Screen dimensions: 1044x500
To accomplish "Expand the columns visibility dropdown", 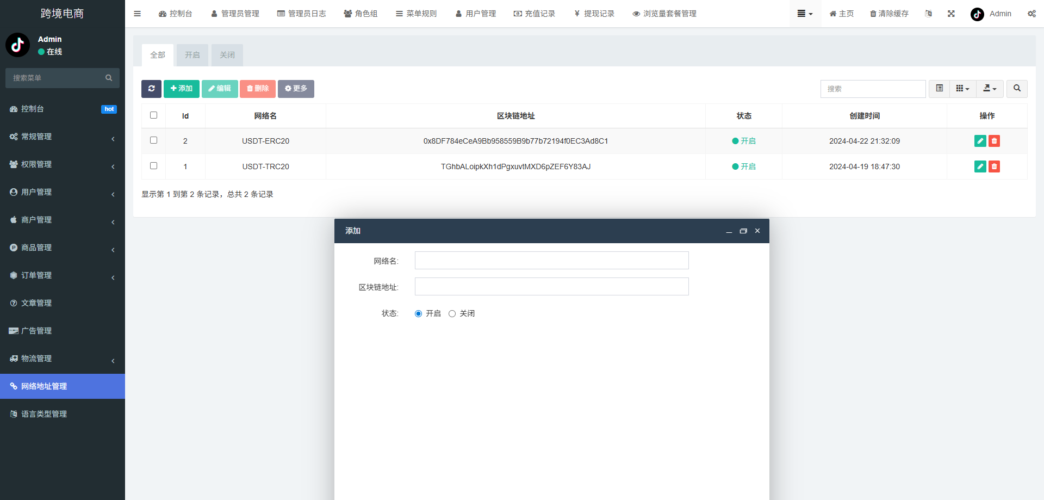I will click(962, 89).
